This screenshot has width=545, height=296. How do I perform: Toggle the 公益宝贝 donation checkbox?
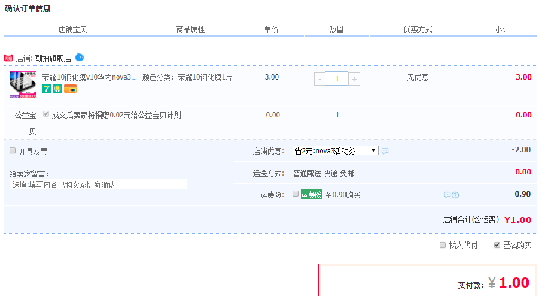tap(46, 114)
